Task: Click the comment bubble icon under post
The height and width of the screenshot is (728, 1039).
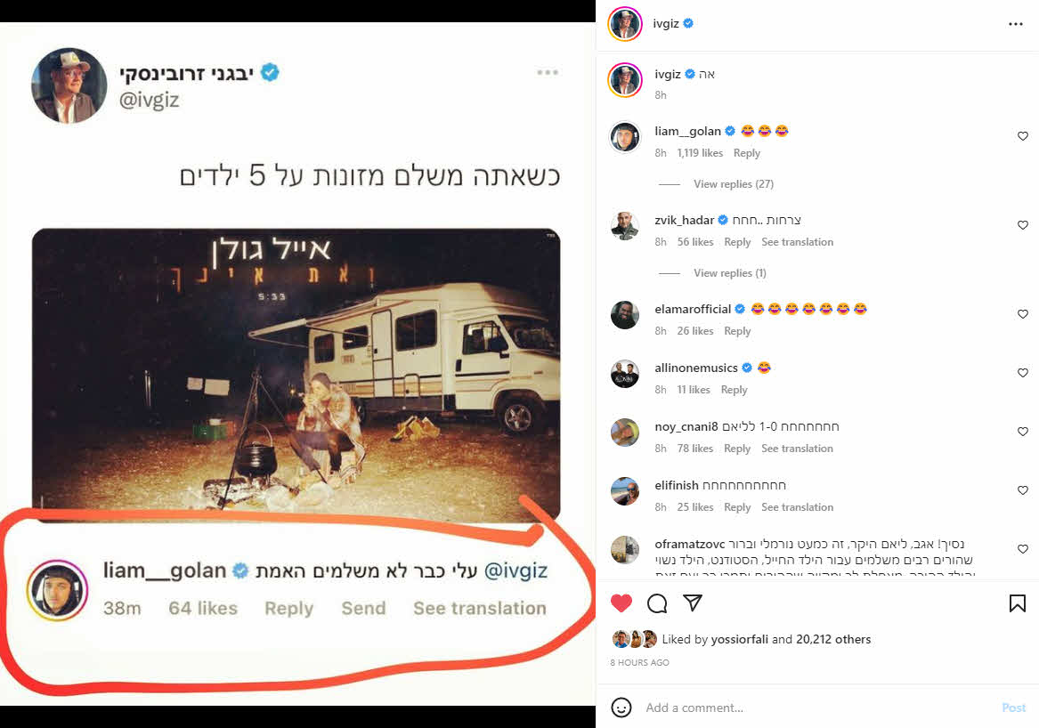Action: click(657, 603)
